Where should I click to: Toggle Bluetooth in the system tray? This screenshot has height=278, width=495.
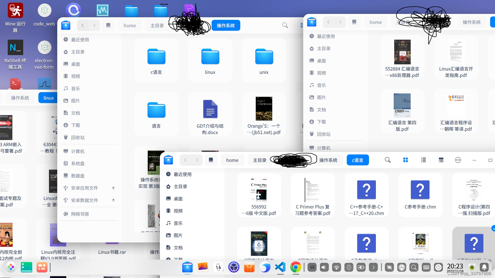[x=349, y=267]
